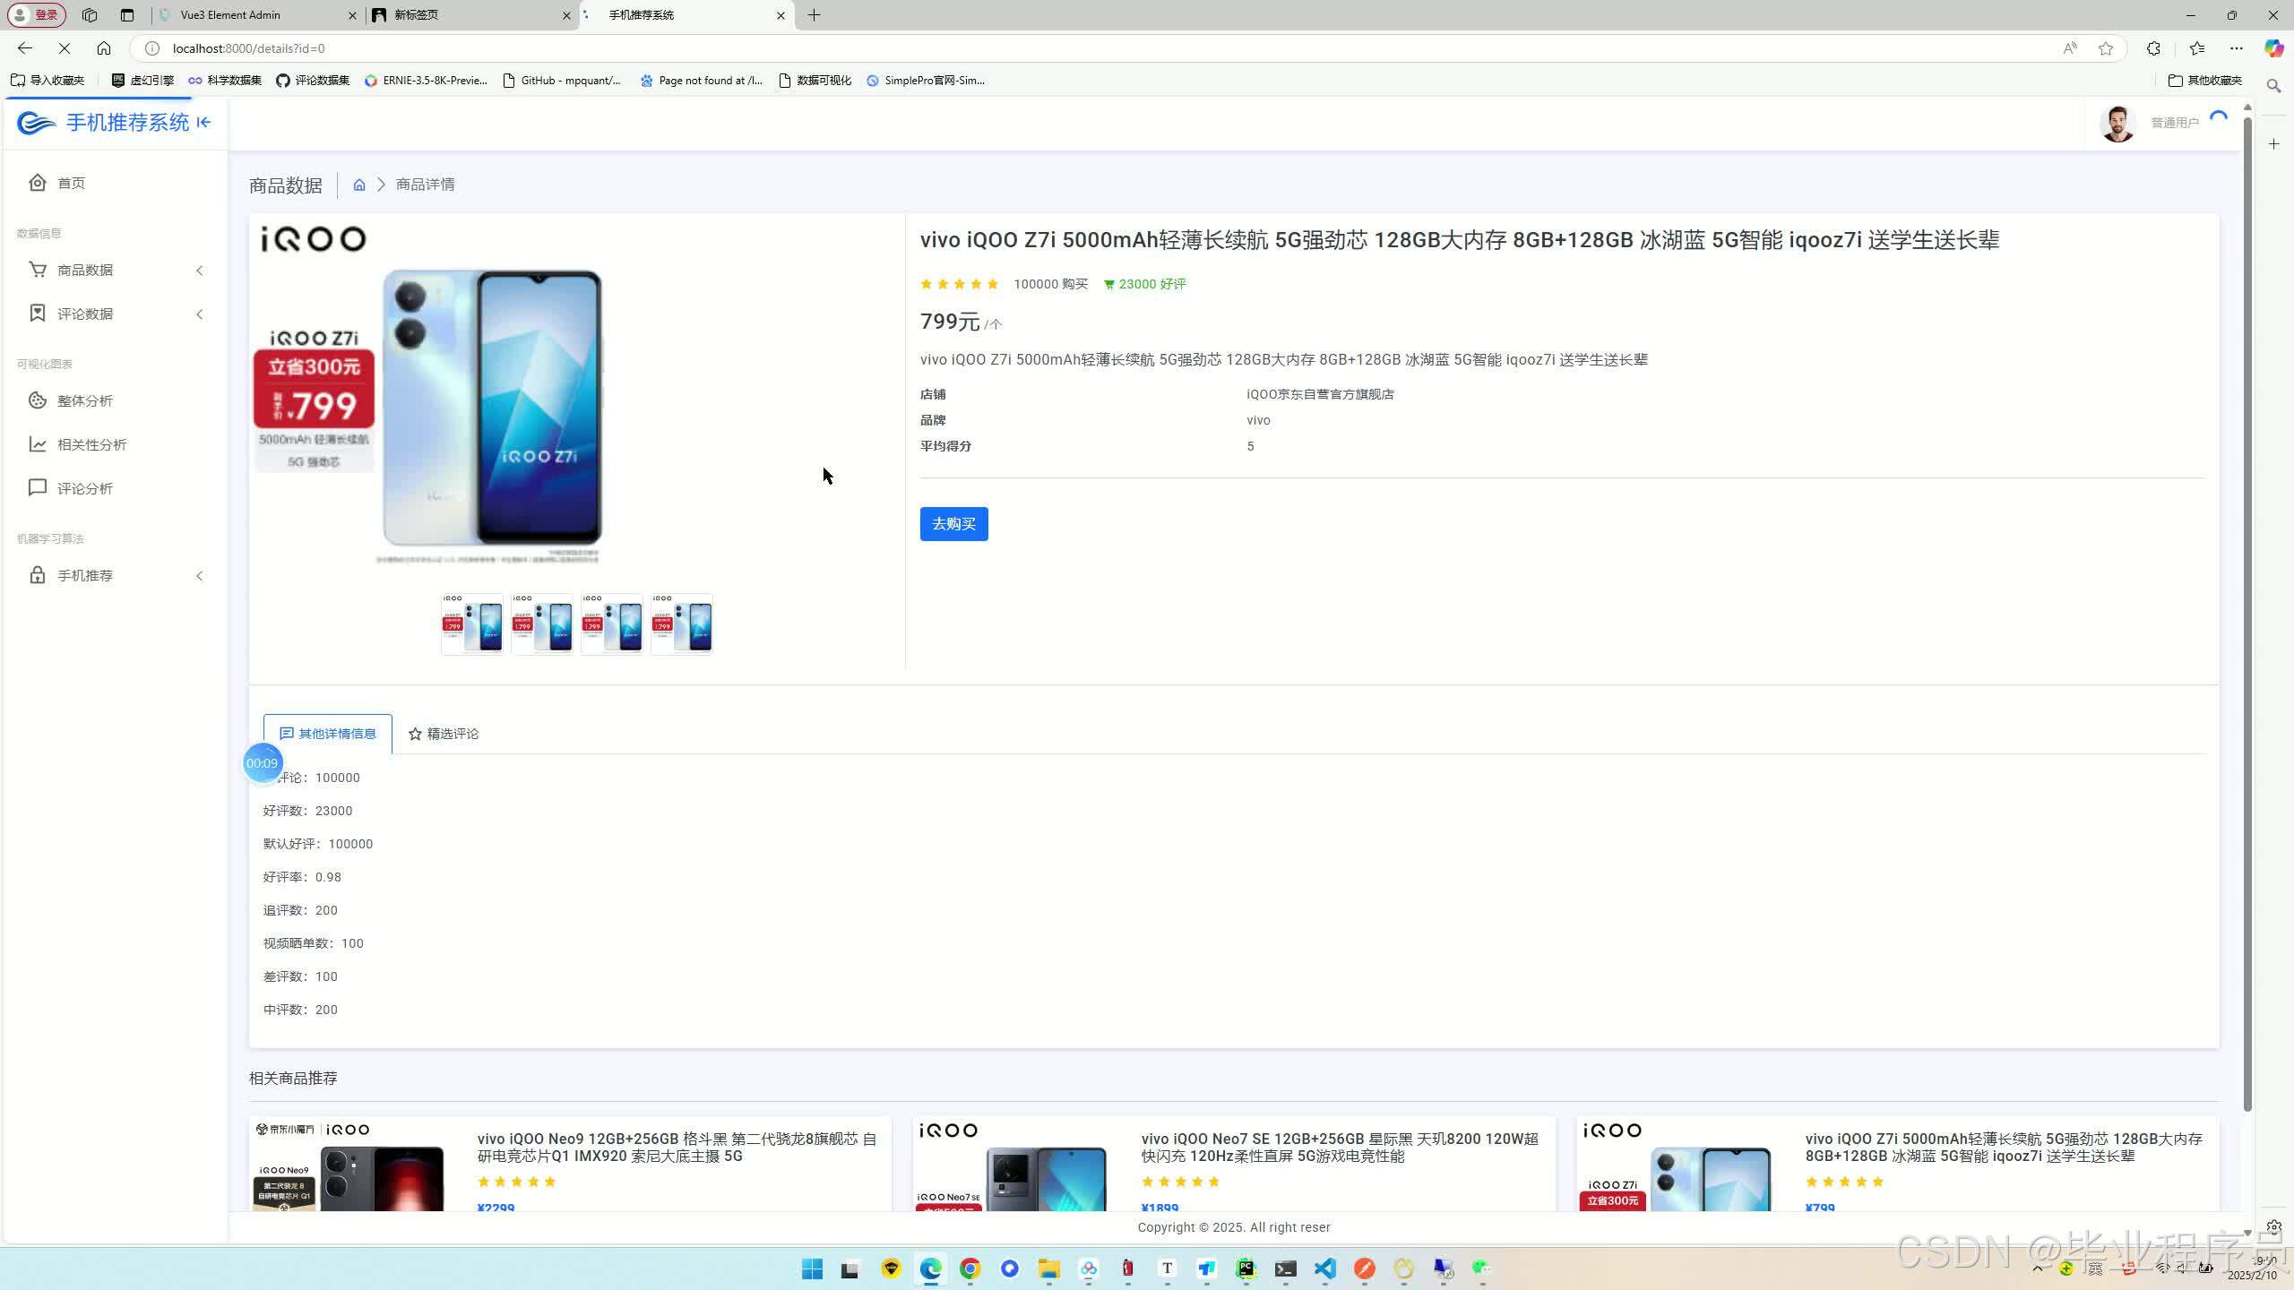Image resolution: width=2294 pixels, height=1290 pixels.
Task: Click the bookmark icon beside 评论数据
Action: 38,314
